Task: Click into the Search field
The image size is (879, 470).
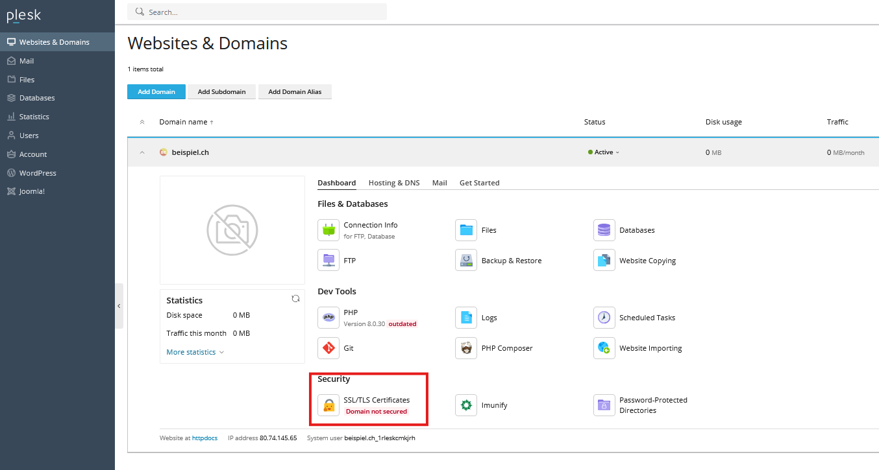Action: coord(260,12)
